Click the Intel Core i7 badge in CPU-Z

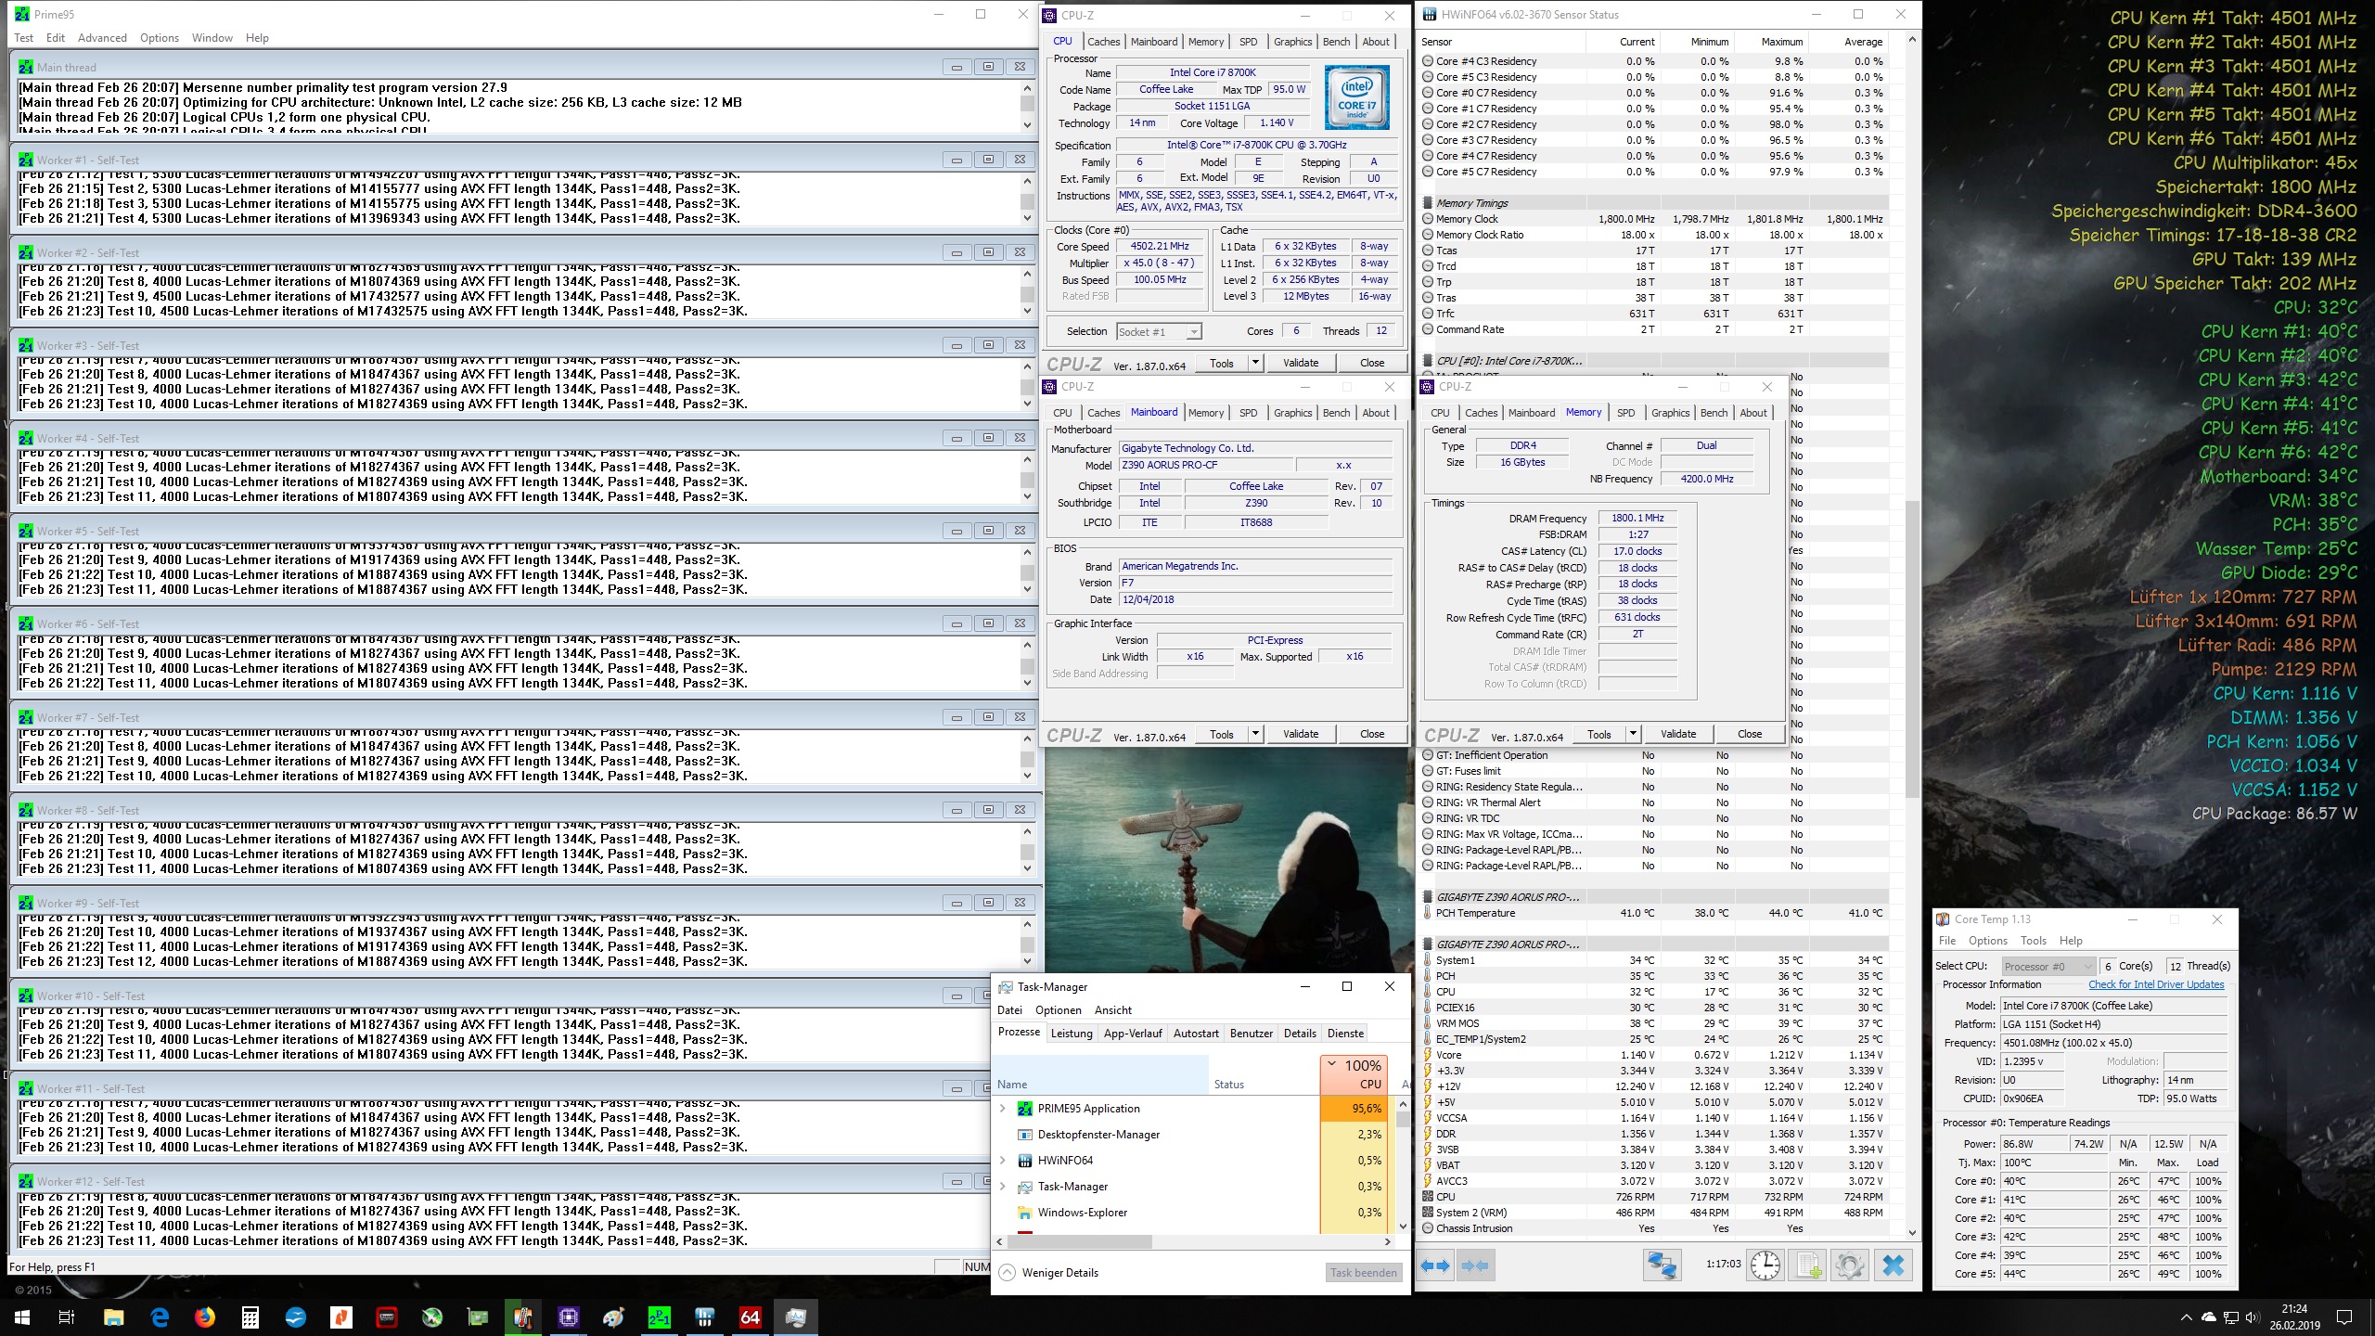point(1355,96)
